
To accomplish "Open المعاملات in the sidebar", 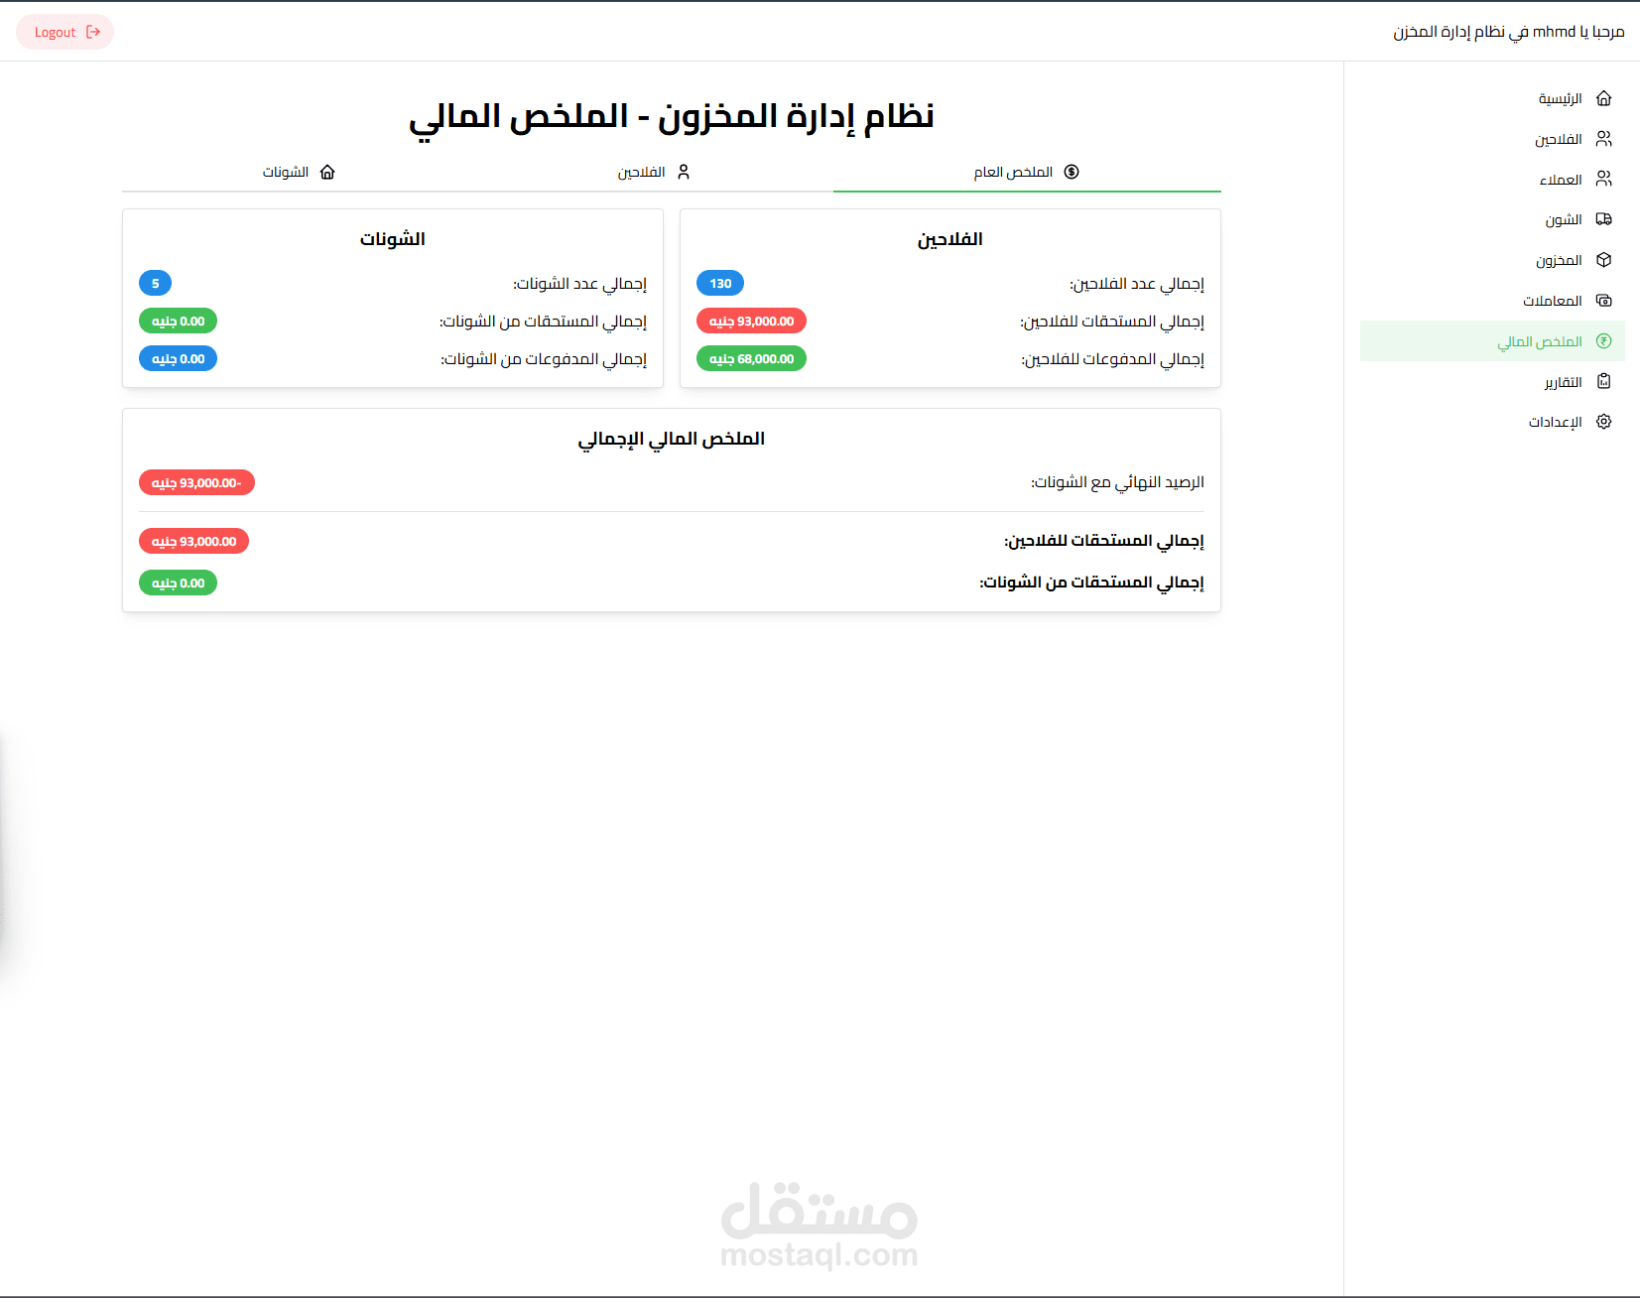I will pos(1492,301).
